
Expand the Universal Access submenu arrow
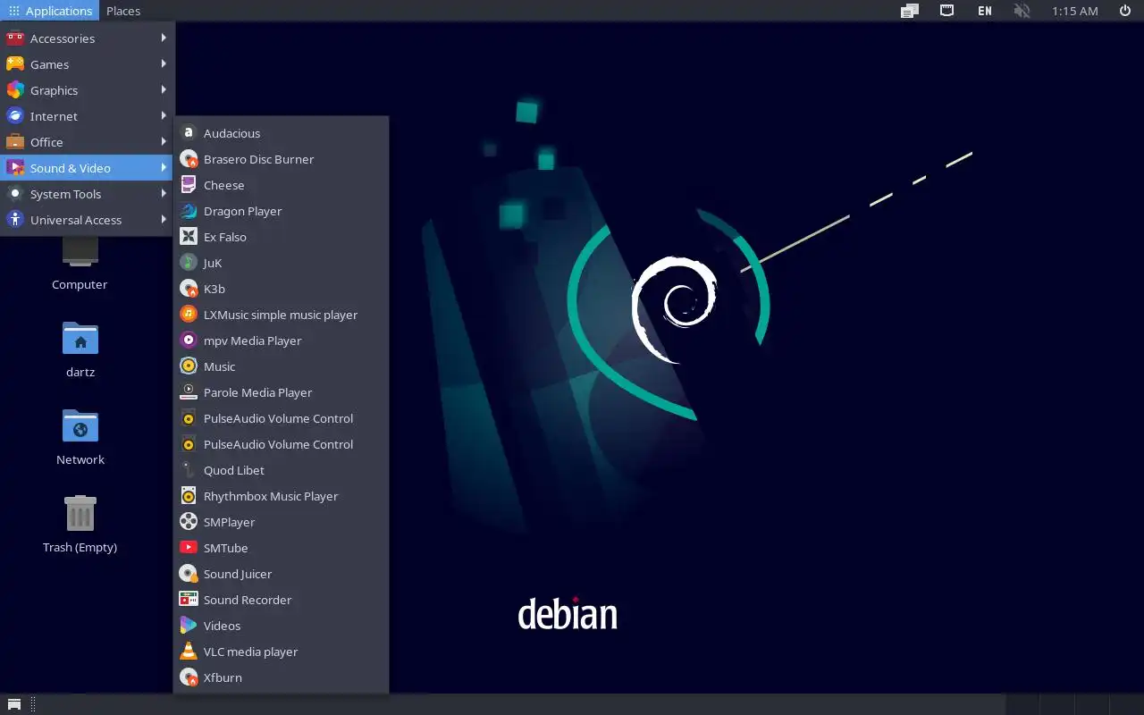click(x=164, y=220)
